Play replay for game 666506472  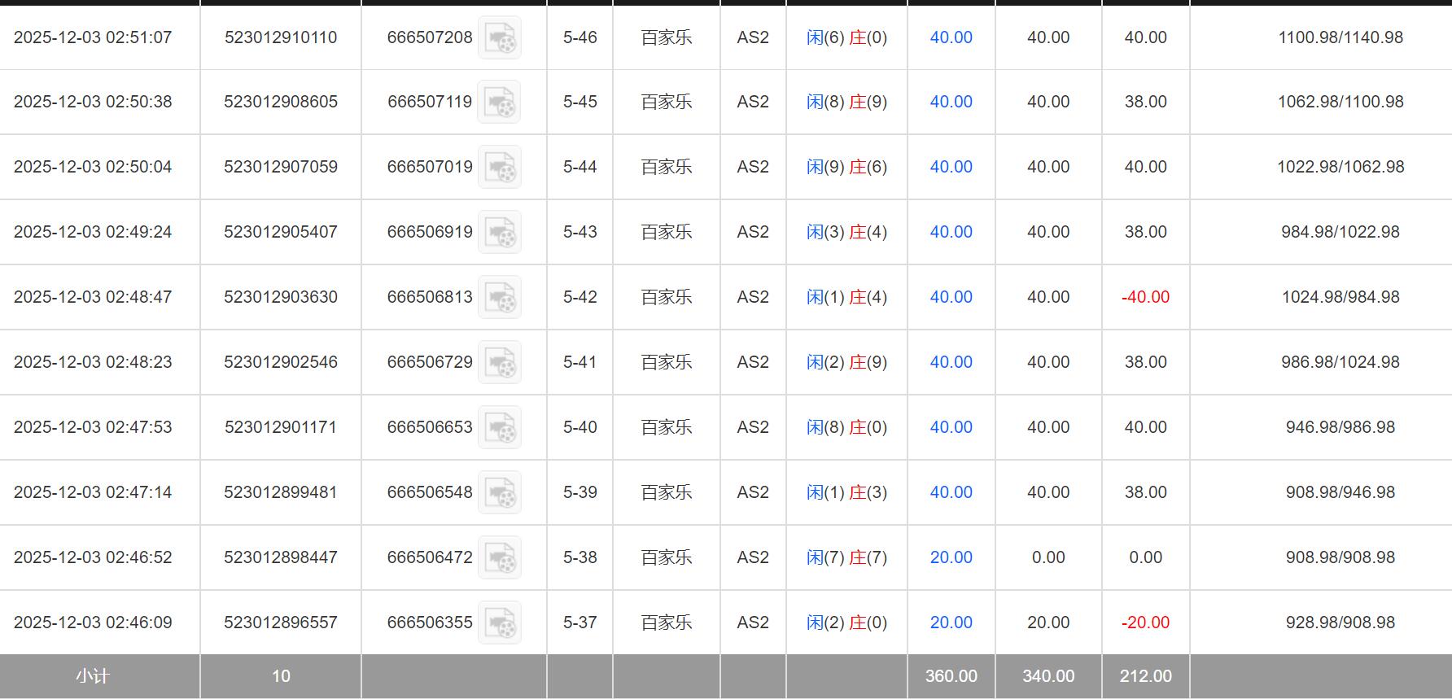tap(499, 557)
